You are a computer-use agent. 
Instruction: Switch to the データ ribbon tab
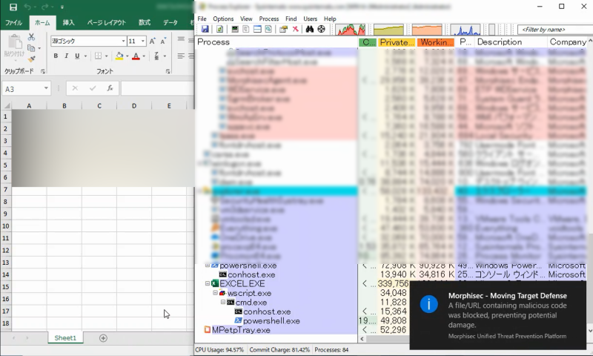pyautogui.click(x=170, y=23)
